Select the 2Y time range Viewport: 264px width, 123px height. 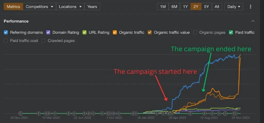[196, 7]
